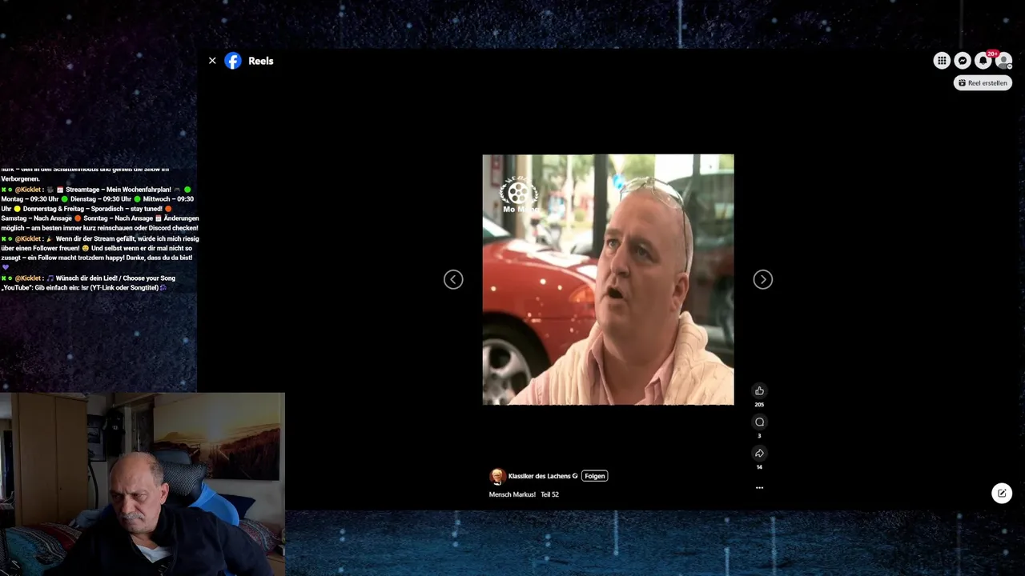Open Klassiker des Lachens profile picture
The image size is (1025, 576).
click(497, 476)
